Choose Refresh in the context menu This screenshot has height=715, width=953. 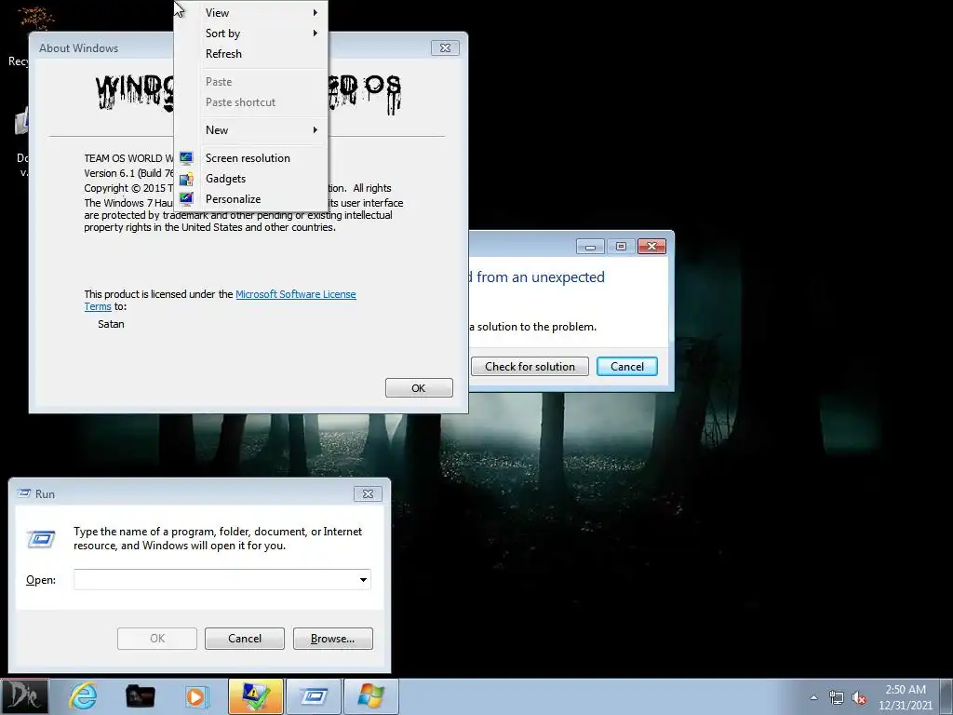click(x=251, y=53)
